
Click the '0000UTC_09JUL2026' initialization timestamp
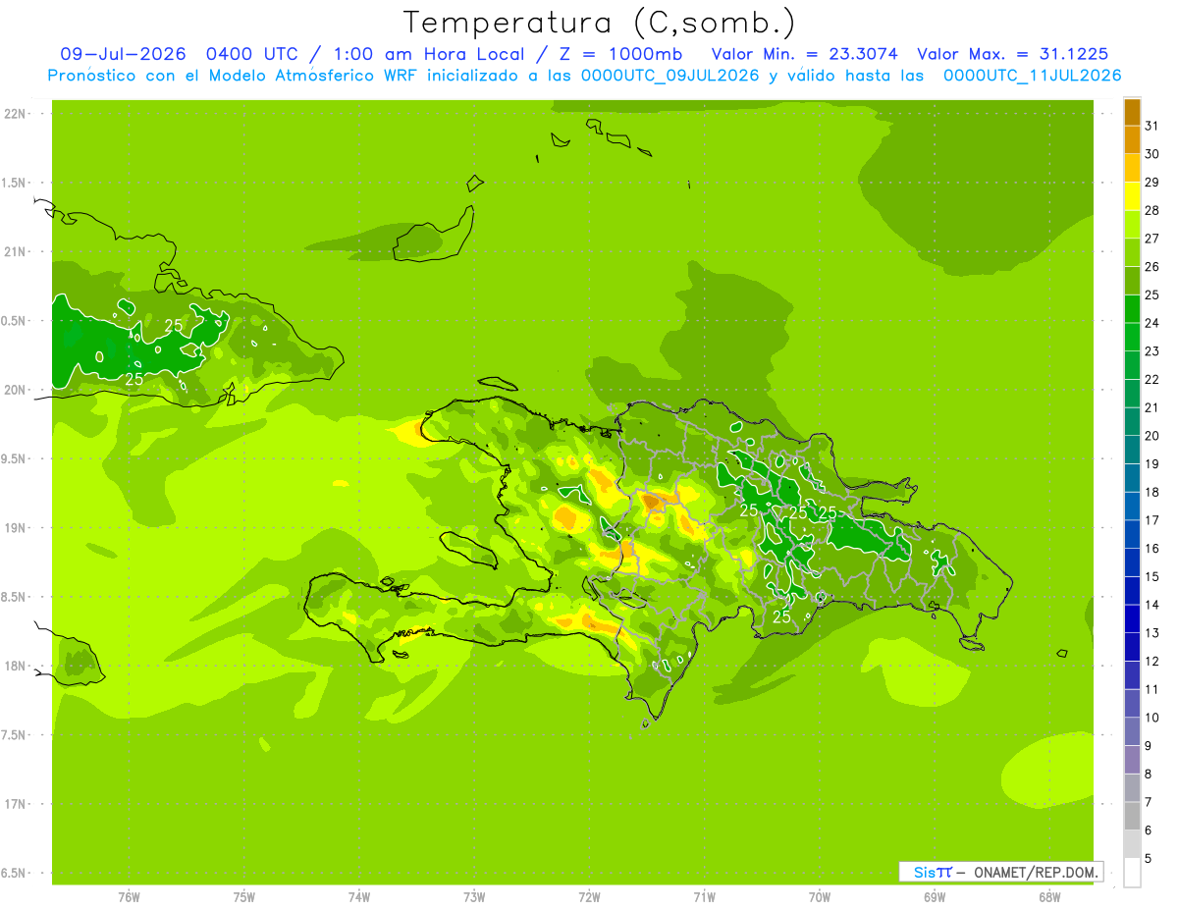click(670, 75)
